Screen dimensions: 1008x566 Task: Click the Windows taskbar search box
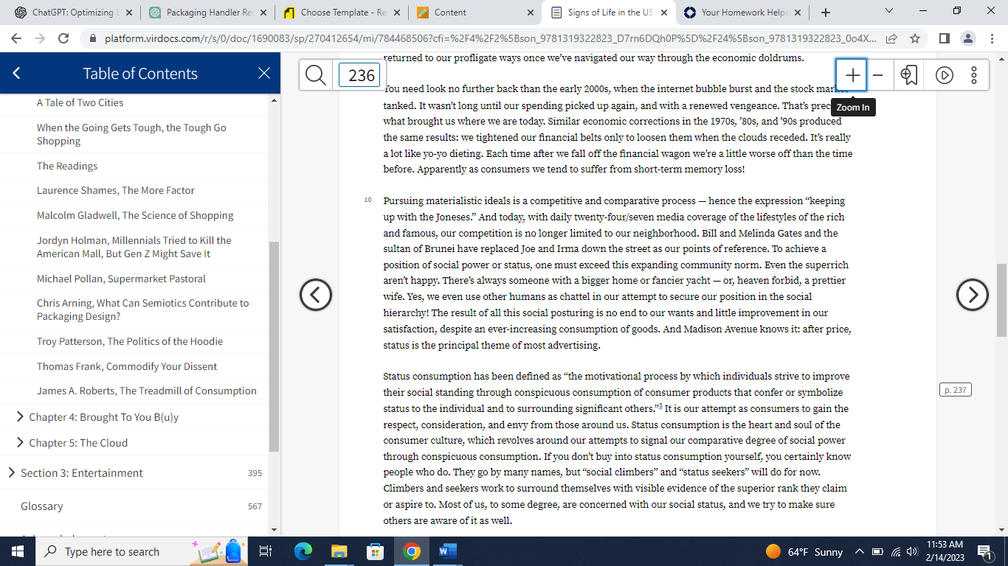pos(142,551)
